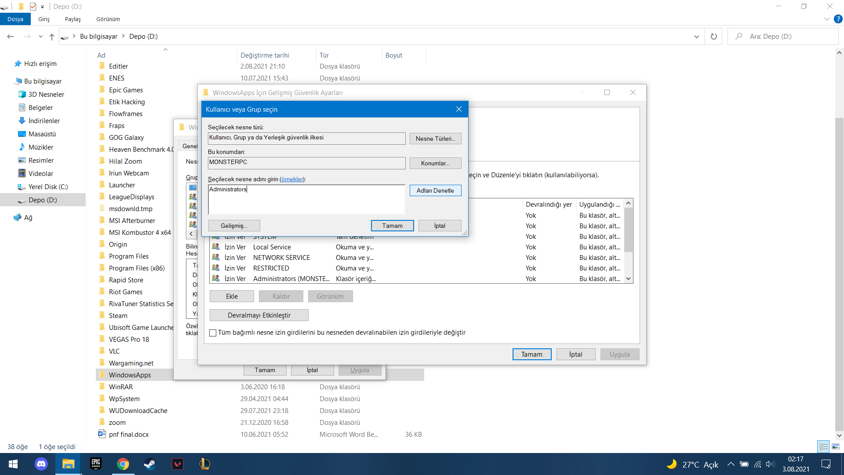844x475 pixels.
Task: Open the Explorer help icon
Action: [x=838, y=19]
